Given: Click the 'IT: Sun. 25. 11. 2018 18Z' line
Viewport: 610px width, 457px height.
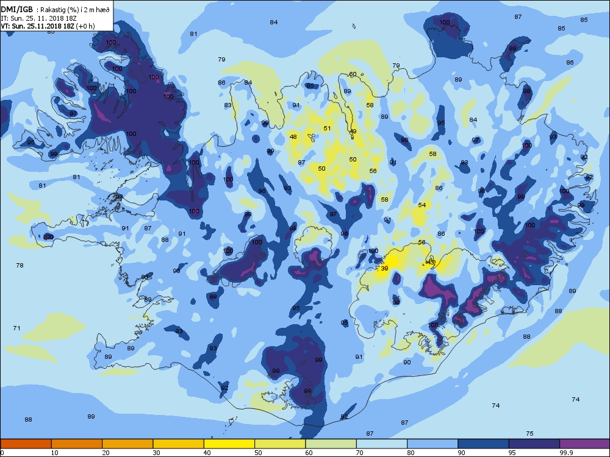Looking at the screenshot, I should pyautogui.click(x=38, y=18).
